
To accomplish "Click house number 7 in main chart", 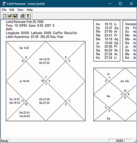I will coord(46,77).
